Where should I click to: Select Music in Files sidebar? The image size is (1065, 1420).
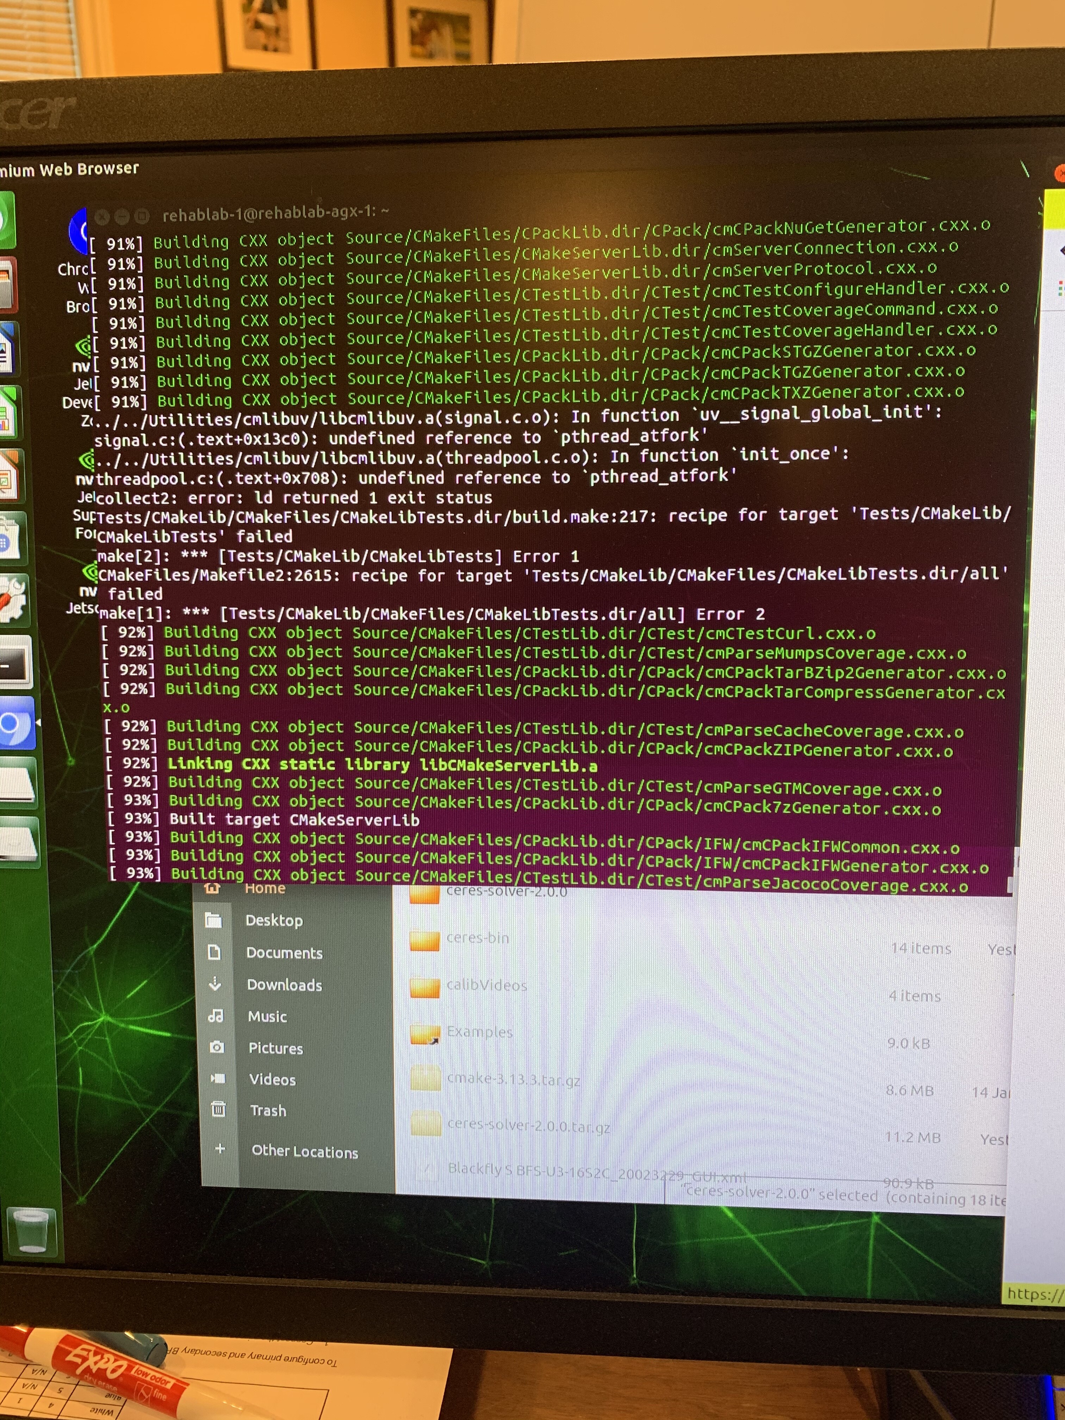click(x=267, y=1016)
